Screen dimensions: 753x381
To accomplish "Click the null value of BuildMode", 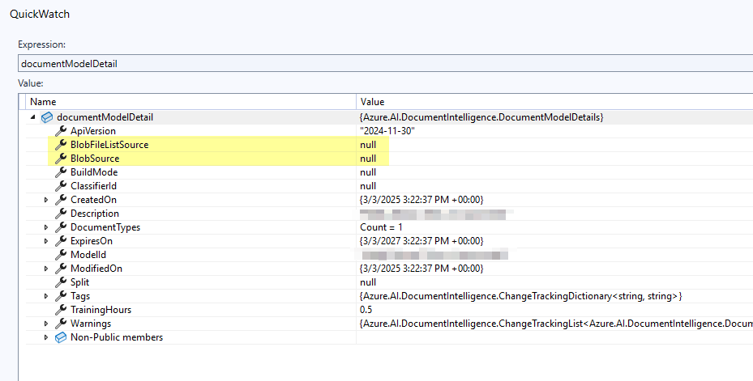I will pos(368,172).
